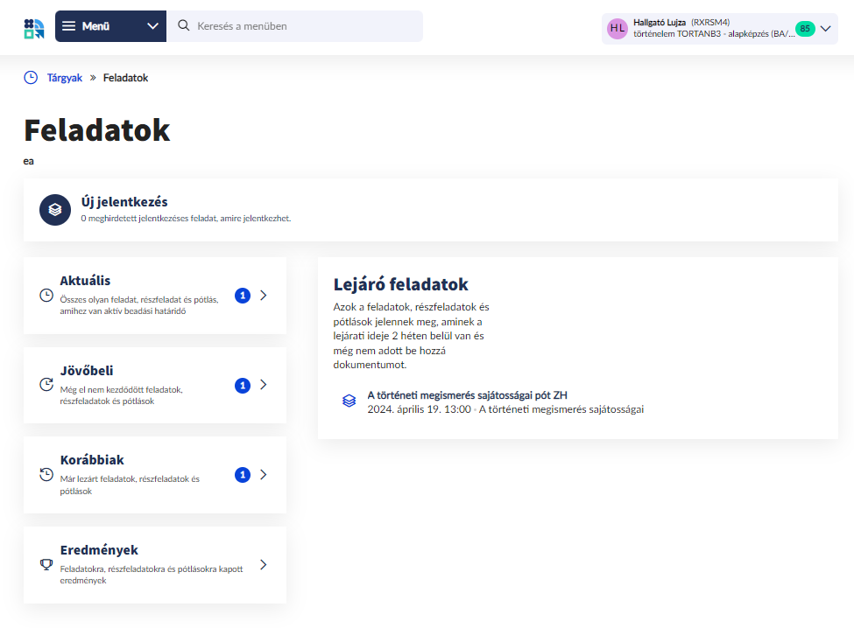Click the Eredmények trophy icon

pyautogui.click(x=46, y=564)
